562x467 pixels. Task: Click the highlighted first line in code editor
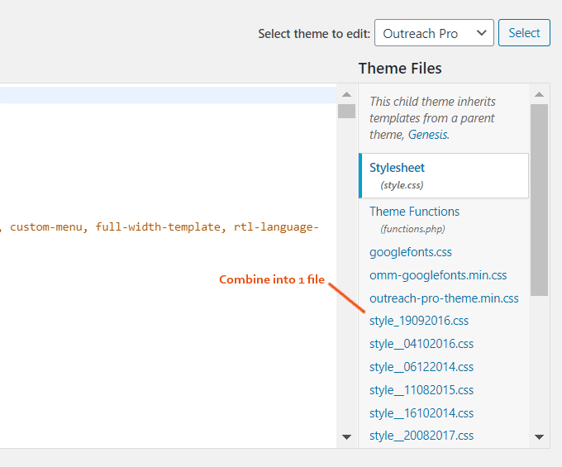168,95
